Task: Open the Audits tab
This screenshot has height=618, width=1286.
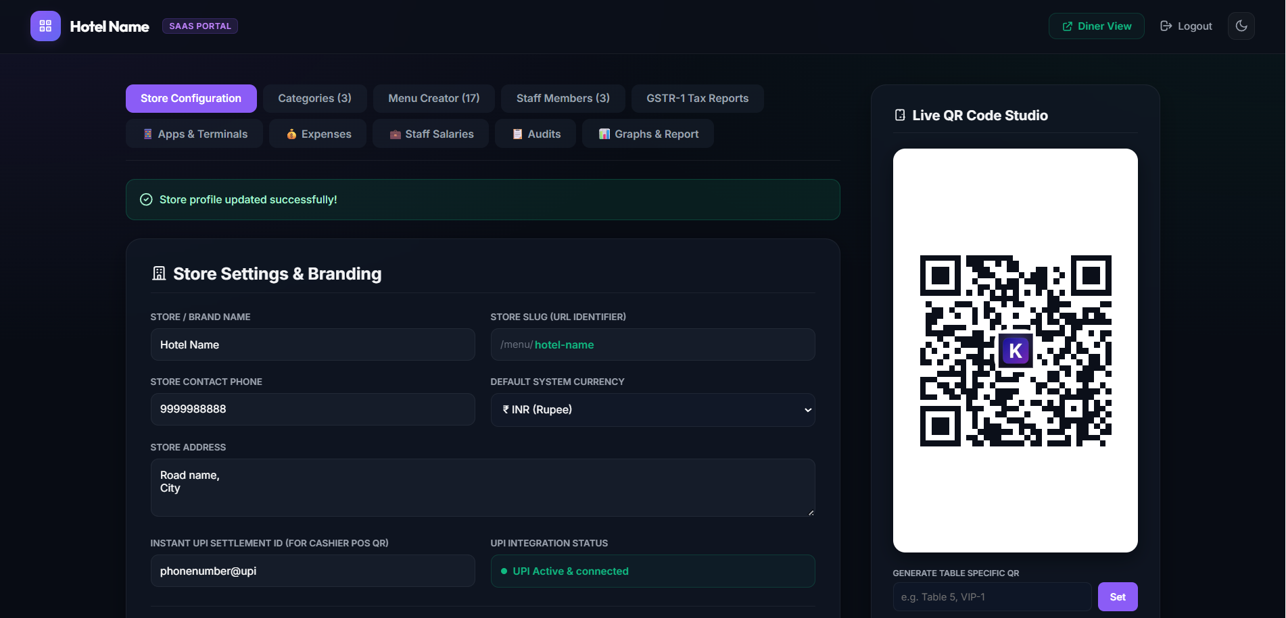Action: (535, 134)
